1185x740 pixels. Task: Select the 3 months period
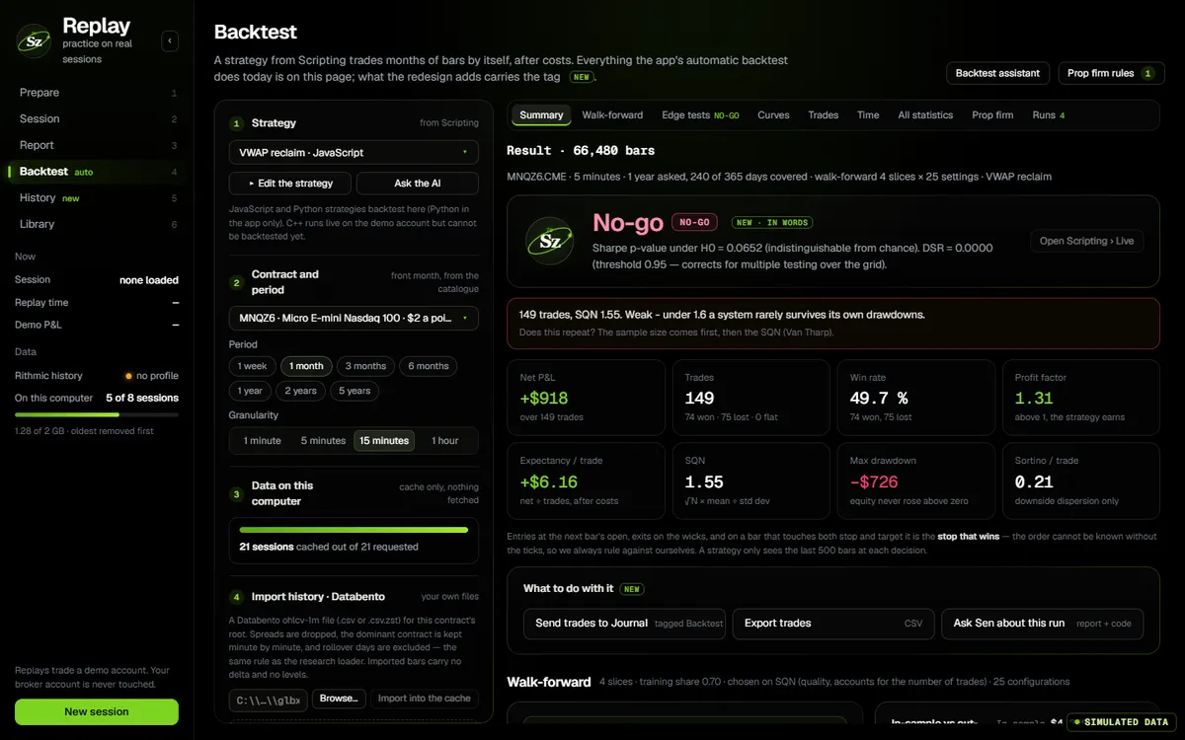tap(365, 366)
